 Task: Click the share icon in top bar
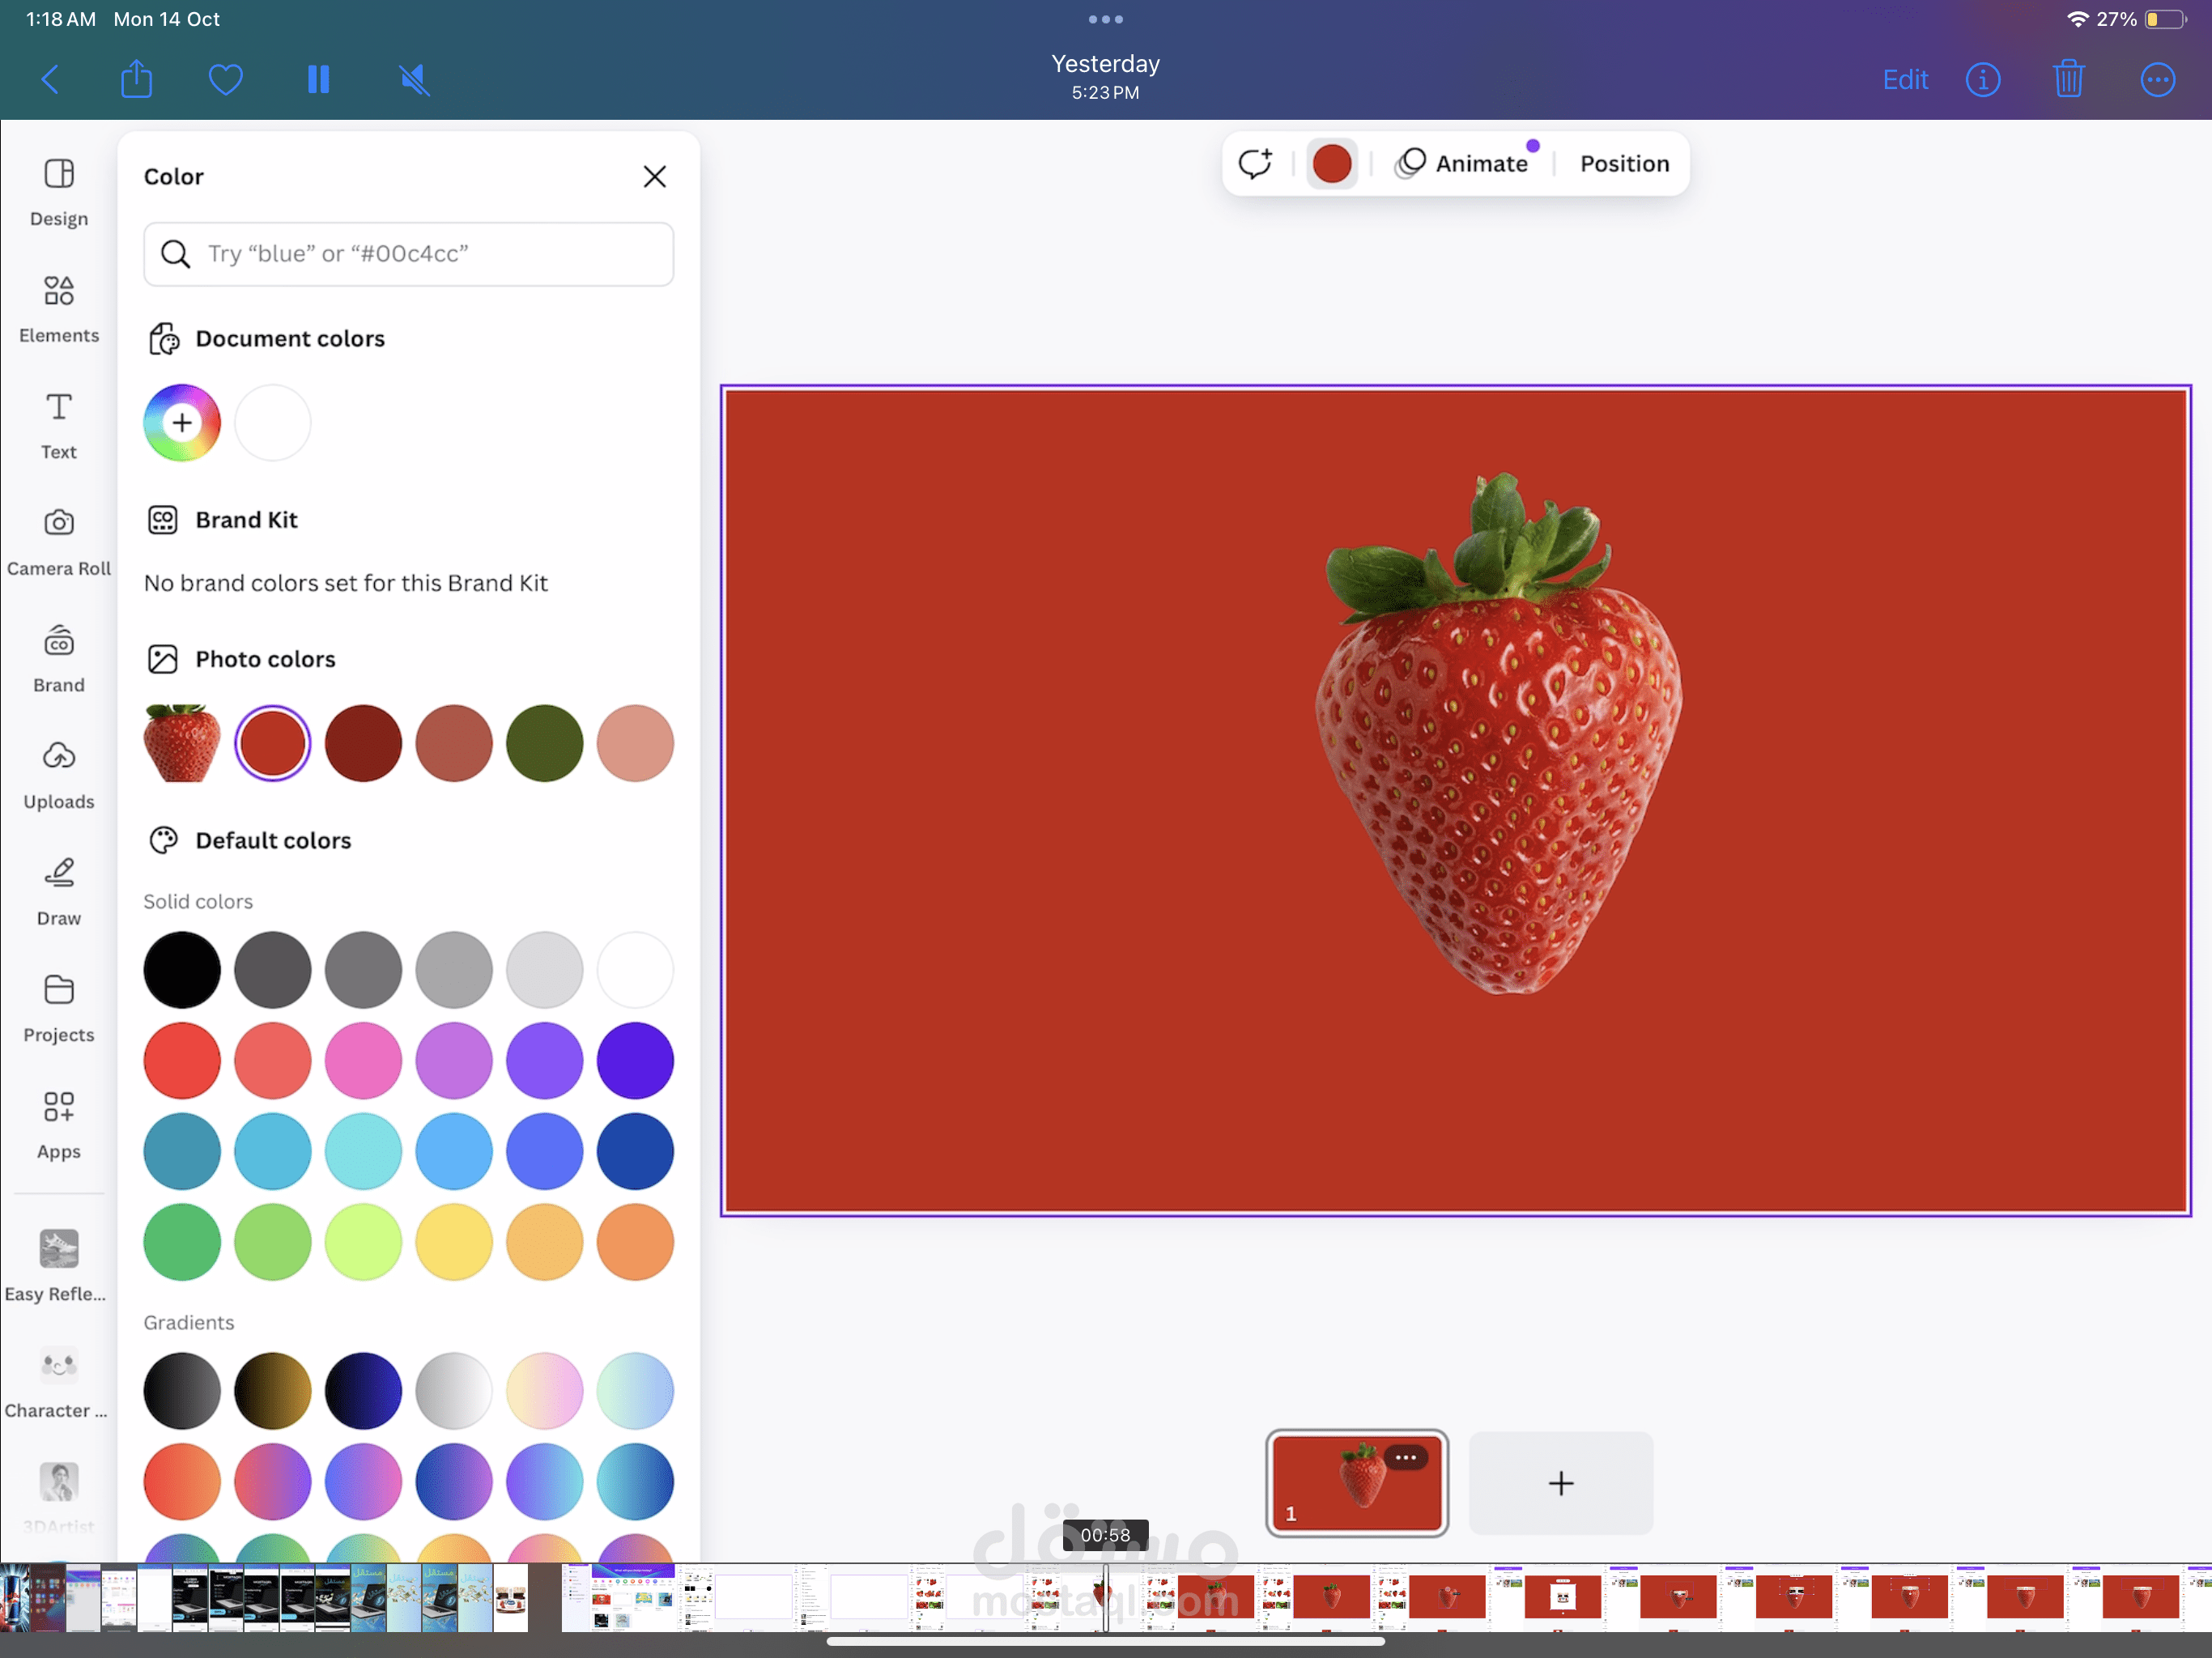coord(136,79)
